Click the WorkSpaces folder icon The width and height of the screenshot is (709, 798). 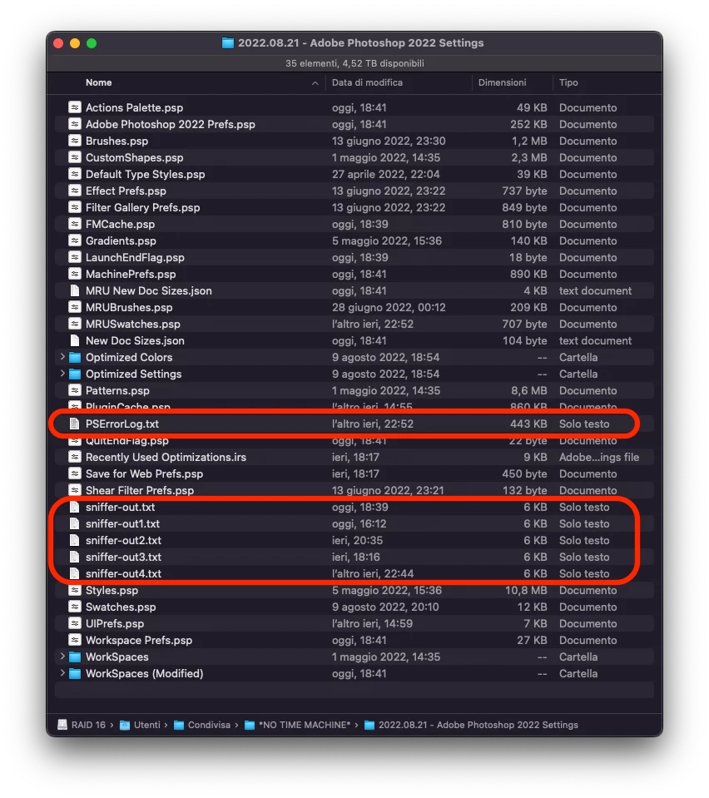tap(75, 657)
